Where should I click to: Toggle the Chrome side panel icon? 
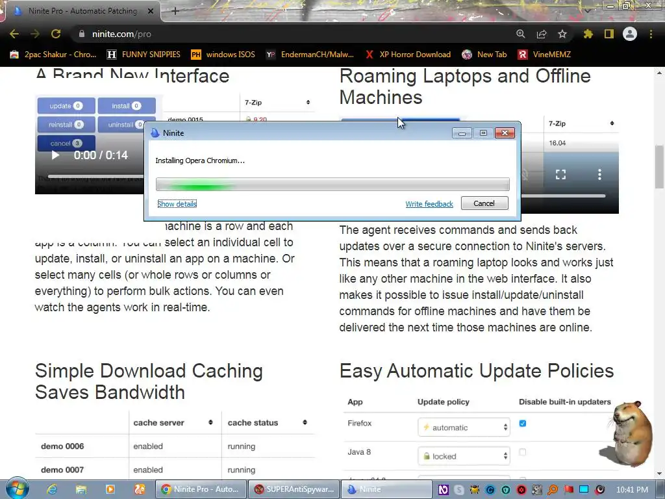(x=609, y=34)
